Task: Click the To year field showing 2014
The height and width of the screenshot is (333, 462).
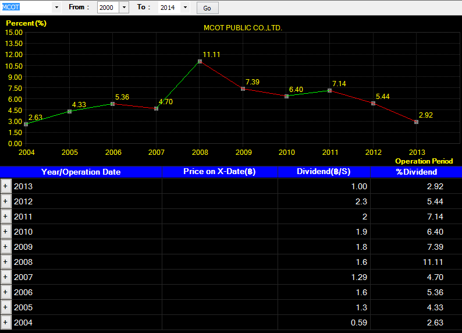Action: click(169, 8)
